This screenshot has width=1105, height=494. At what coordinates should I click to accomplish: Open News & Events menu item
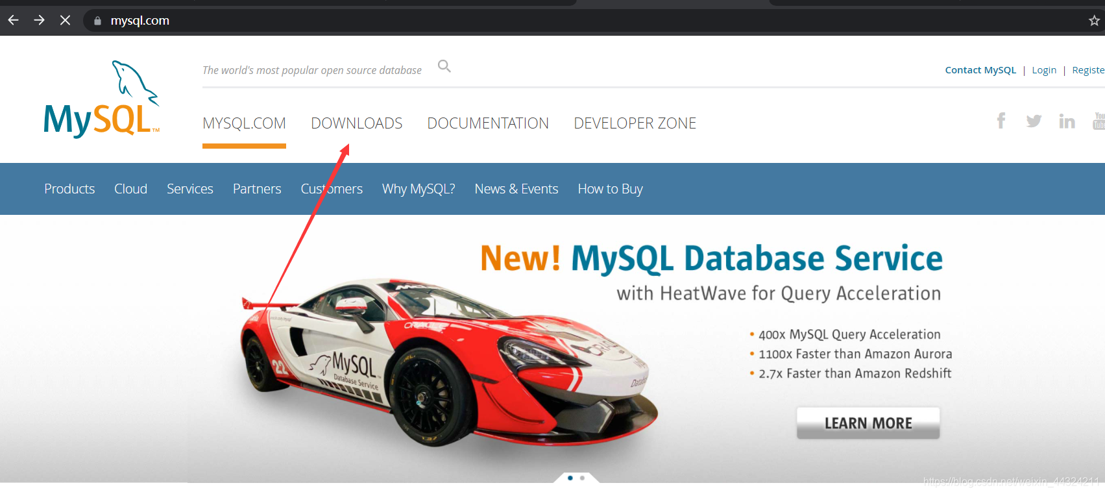point(516,189)
